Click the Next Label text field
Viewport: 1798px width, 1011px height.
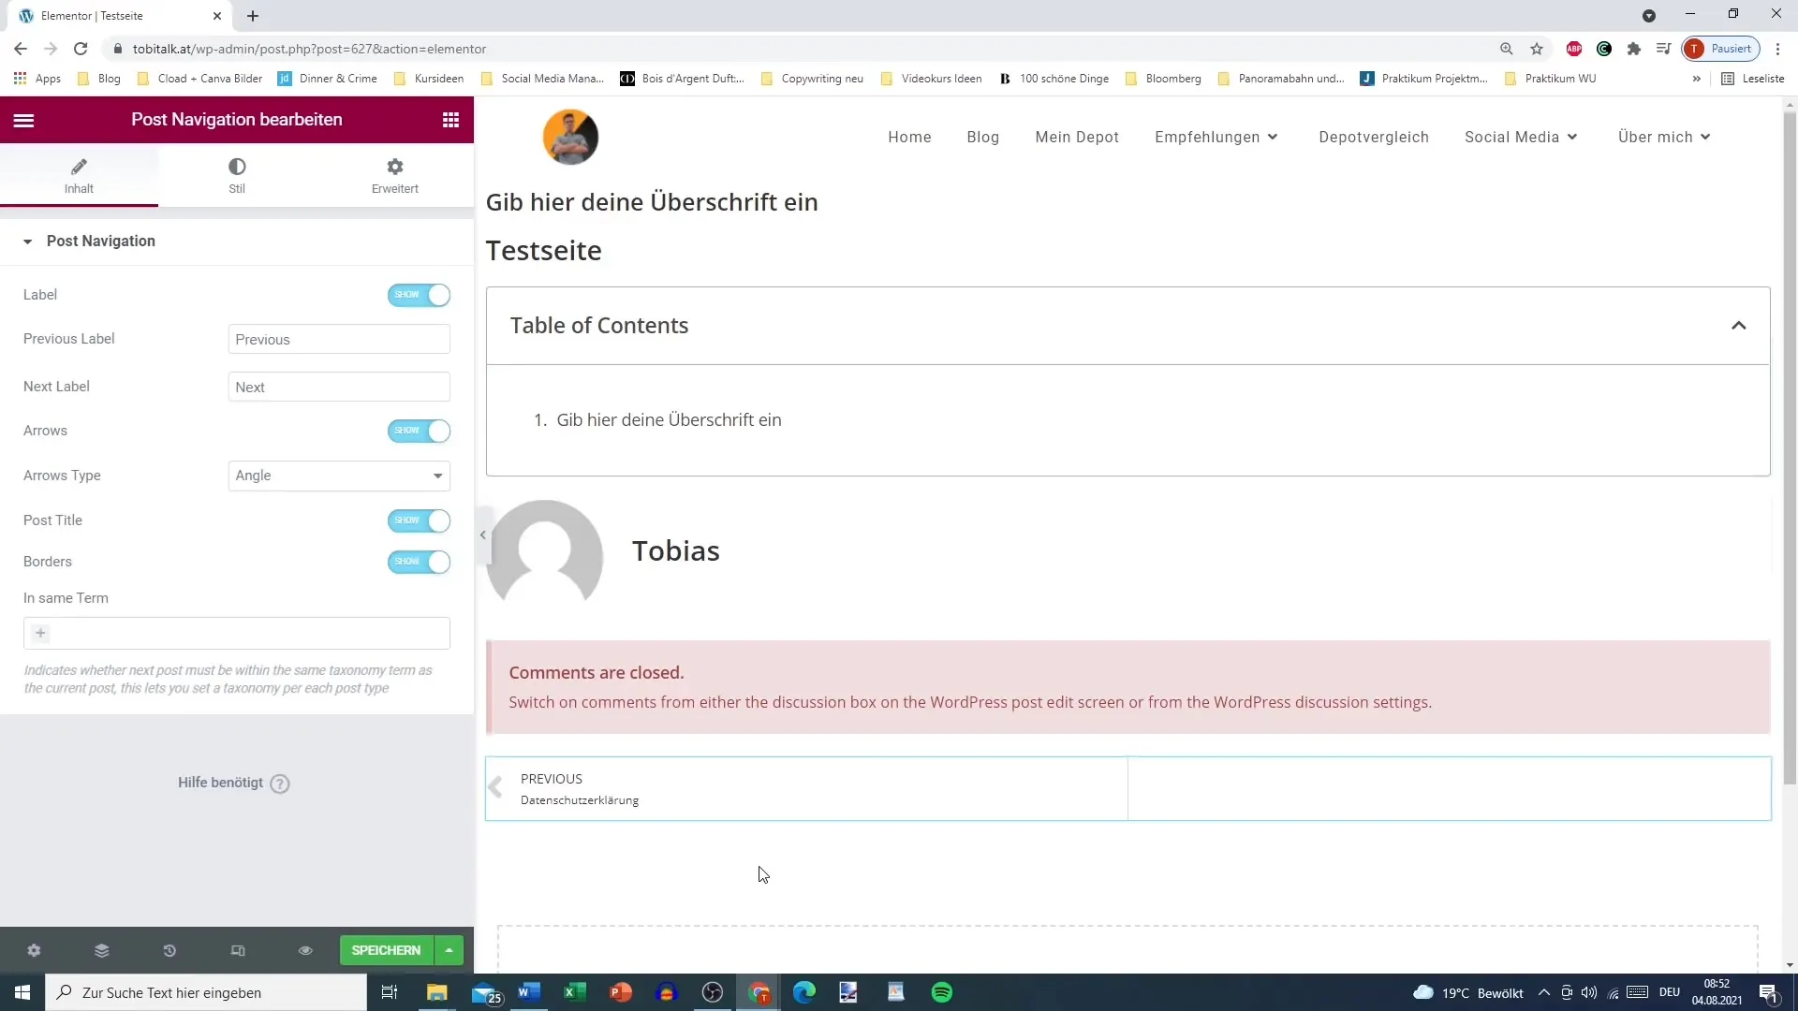tap(339, 388)
